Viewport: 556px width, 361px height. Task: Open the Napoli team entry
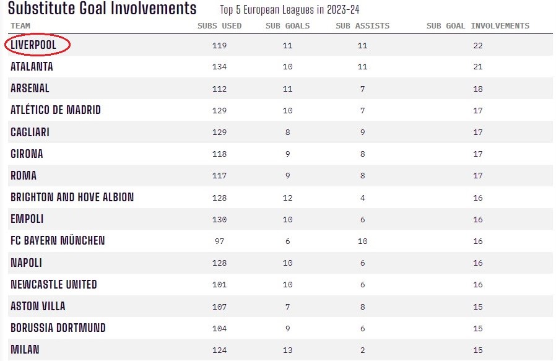(26, 263)
